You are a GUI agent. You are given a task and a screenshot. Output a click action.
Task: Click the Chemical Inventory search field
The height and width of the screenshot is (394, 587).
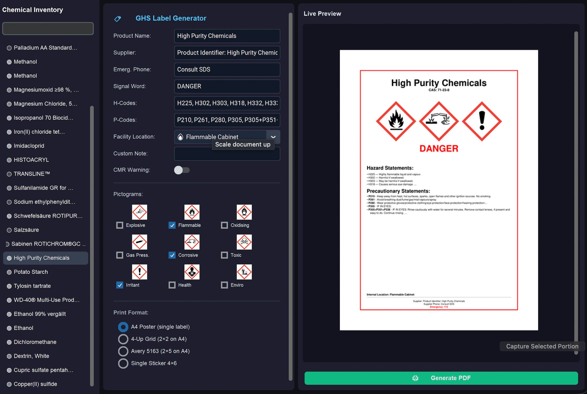pos(48,28)
